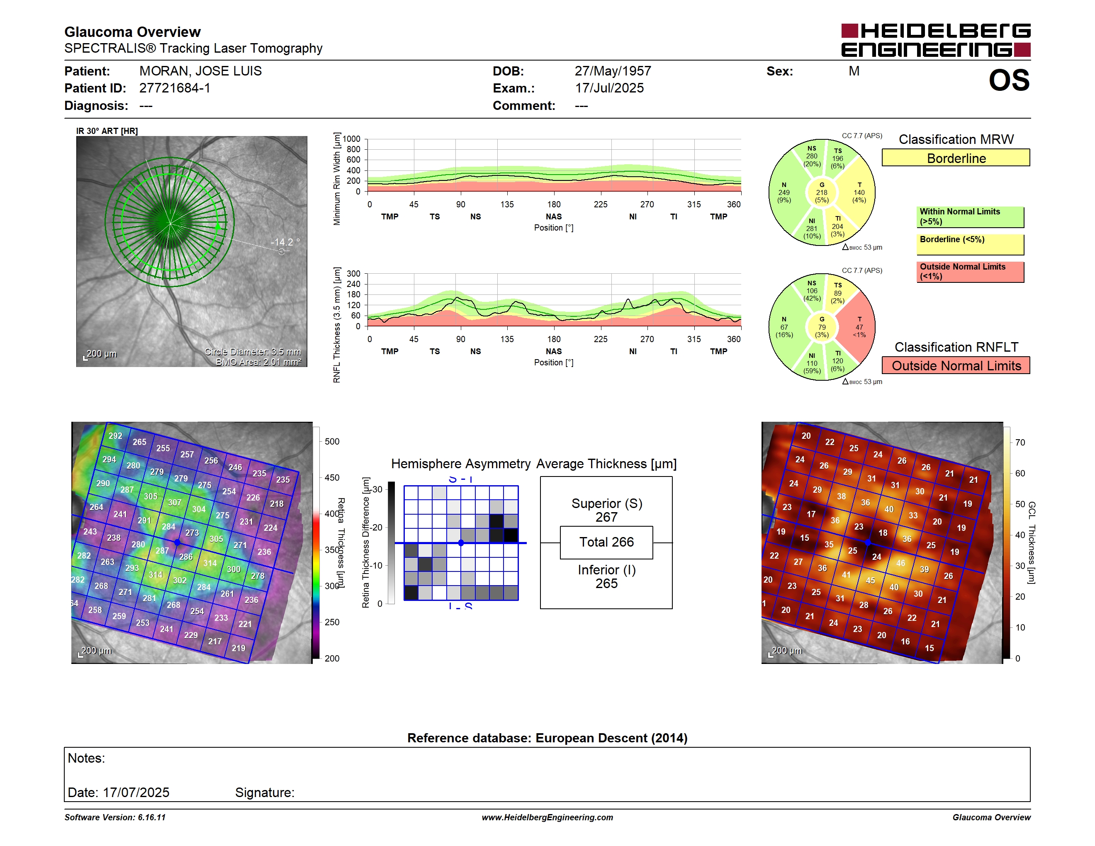Click the exam date 17/Jul/2025
This screenshot has width=1095, height=846.
[609, 88]
